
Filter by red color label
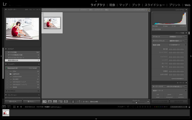tap(155, 107)
